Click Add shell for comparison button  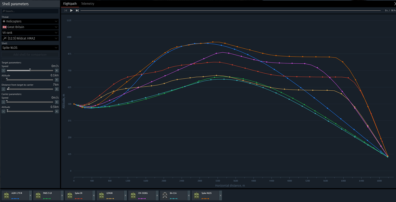click(30, 55)
